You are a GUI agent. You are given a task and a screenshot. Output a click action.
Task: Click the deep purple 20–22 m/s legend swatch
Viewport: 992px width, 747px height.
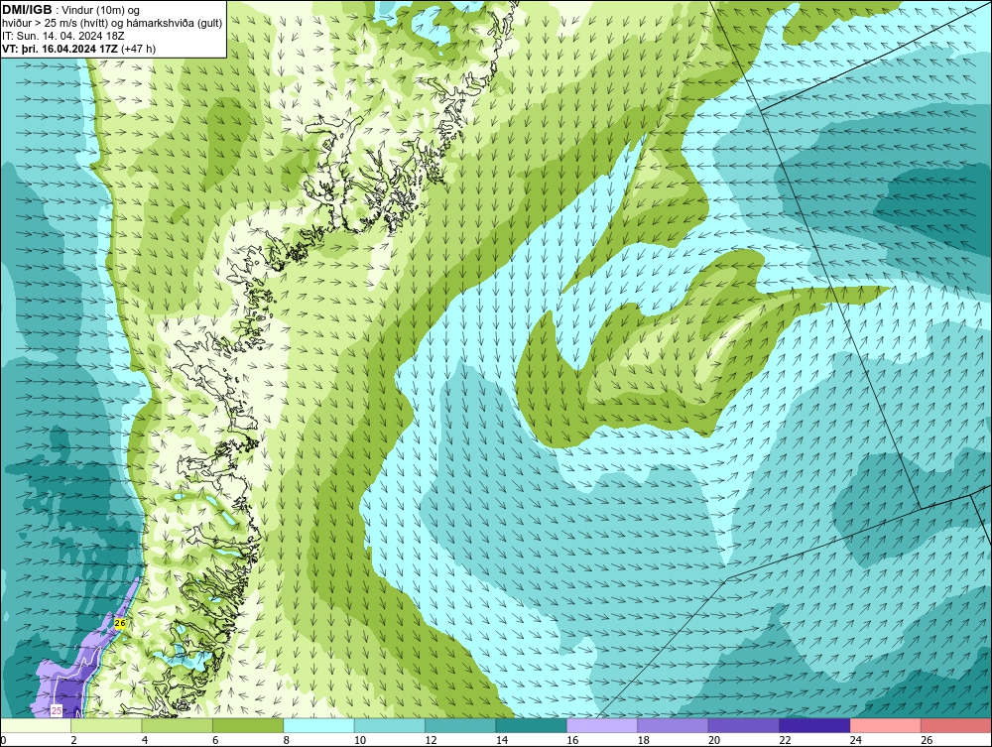(744, 725)
